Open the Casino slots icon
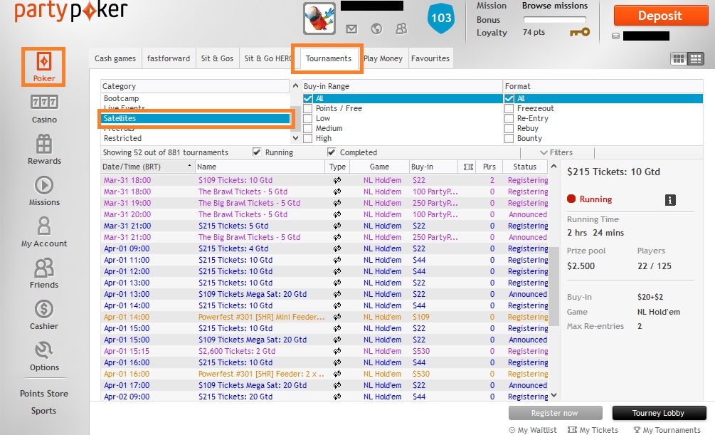 pyautogui.click(x=44, y=102)
